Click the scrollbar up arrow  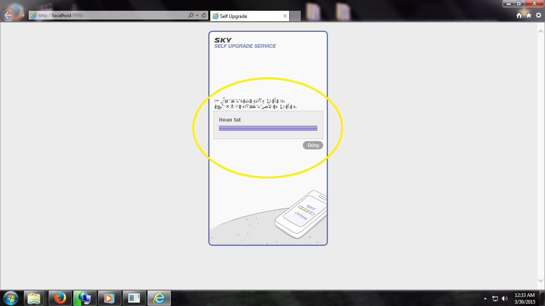point(541,31)
